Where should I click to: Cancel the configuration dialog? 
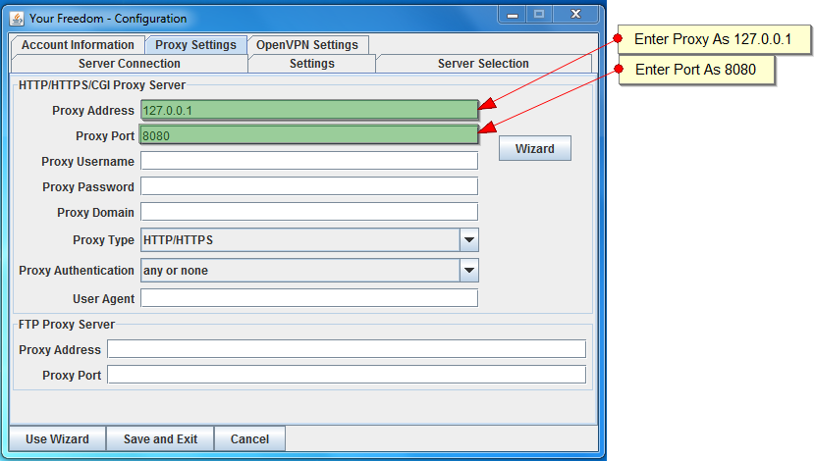pos(249,438)
